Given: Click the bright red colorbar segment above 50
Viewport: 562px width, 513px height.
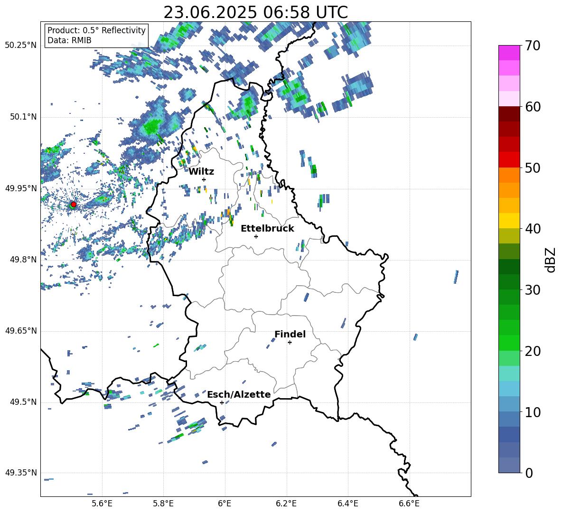Looking at the screenshot, I should pyautogui.click(x=509, y=160).
